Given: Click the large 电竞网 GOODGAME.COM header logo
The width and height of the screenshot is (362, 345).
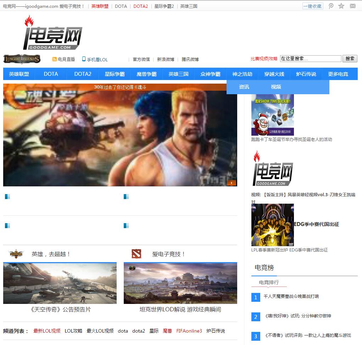Looking at the screenshot, I should coord(52,33).
